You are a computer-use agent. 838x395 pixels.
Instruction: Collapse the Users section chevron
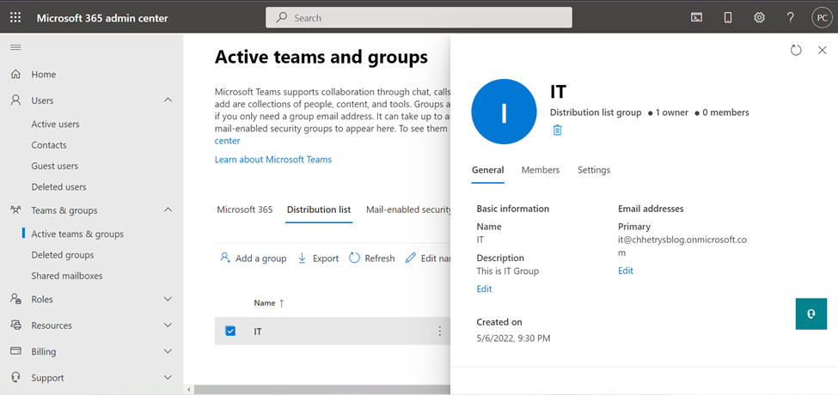[168, 100]
